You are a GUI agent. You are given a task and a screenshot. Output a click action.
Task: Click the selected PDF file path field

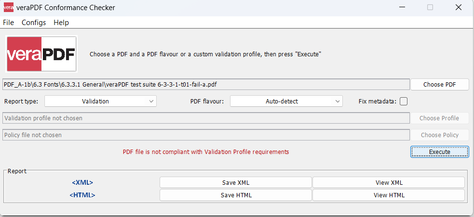[206, 85]
